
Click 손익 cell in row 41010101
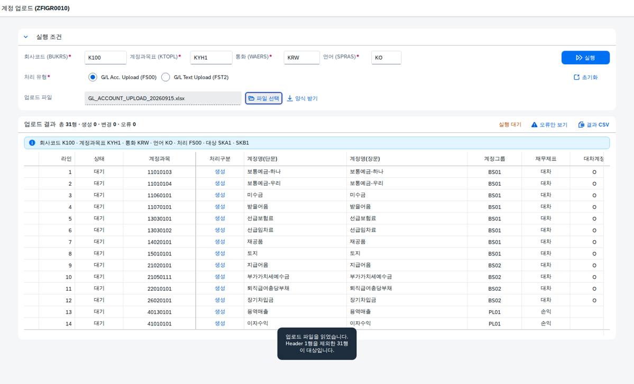click(x=546, y=323)
